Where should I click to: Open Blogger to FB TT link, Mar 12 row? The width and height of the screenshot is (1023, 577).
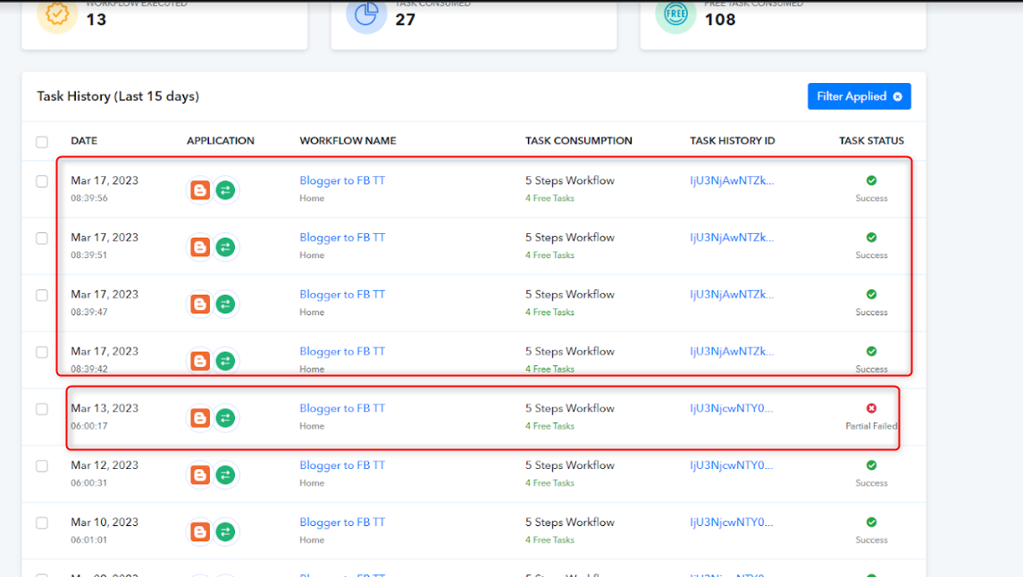(x=342, y=464)
